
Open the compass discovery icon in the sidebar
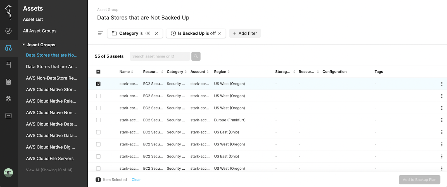9,31
